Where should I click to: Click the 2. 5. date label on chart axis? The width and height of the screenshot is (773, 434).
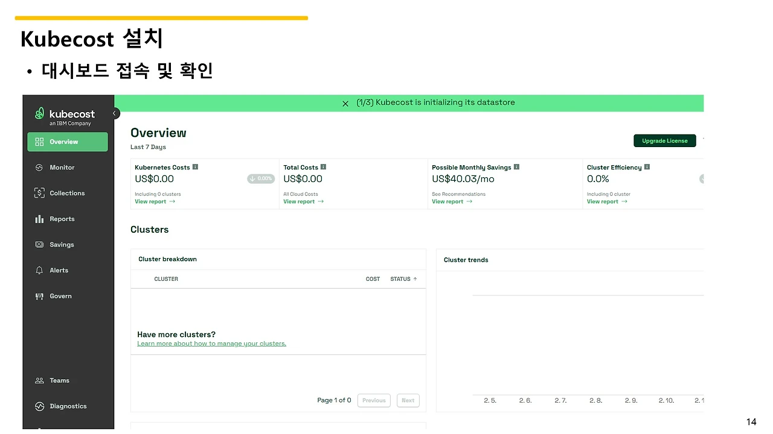[490, 401]
